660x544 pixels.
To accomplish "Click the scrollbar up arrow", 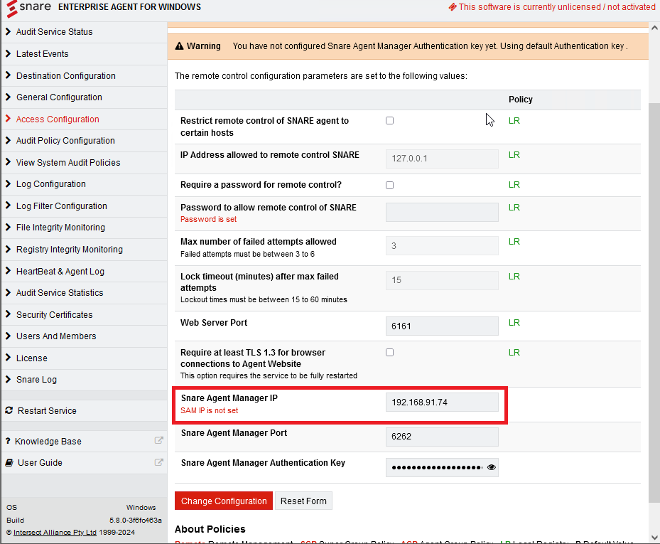I will (654, 28).
